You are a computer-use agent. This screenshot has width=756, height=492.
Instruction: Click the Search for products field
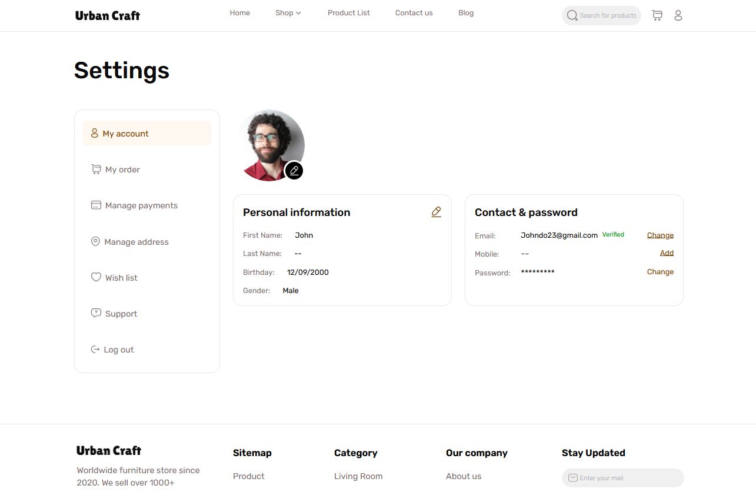[601, 15]
